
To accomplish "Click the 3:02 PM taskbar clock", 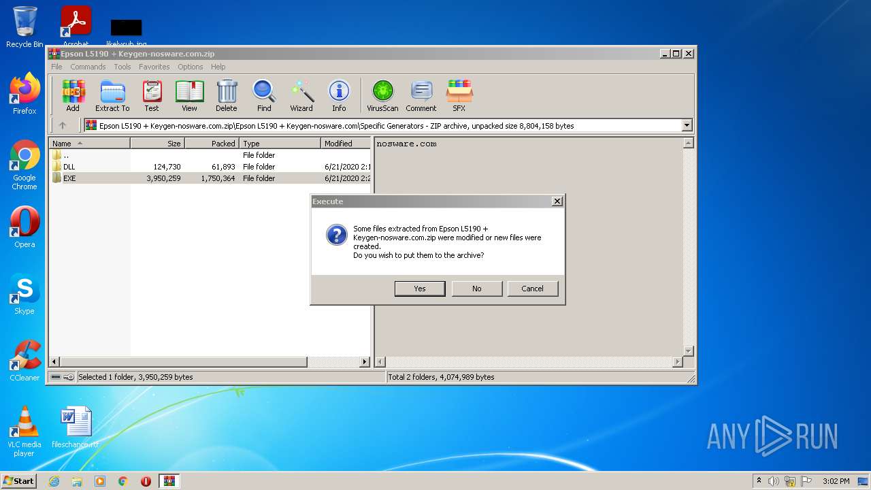I will [836, 481].
